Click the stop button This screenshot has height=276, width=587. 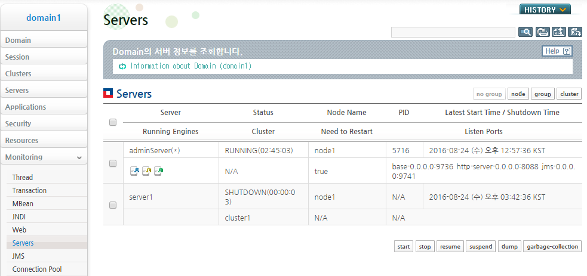425,247
